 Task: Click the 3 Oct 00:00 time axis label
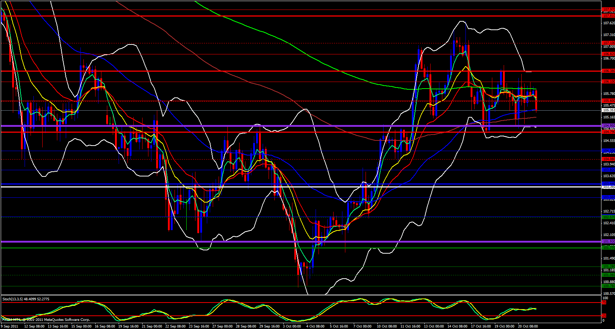292,326
